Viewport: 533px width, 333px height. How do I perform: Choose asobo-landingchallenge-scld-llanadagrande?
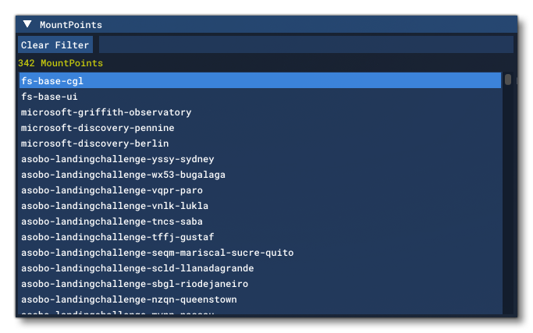[137, 268]
